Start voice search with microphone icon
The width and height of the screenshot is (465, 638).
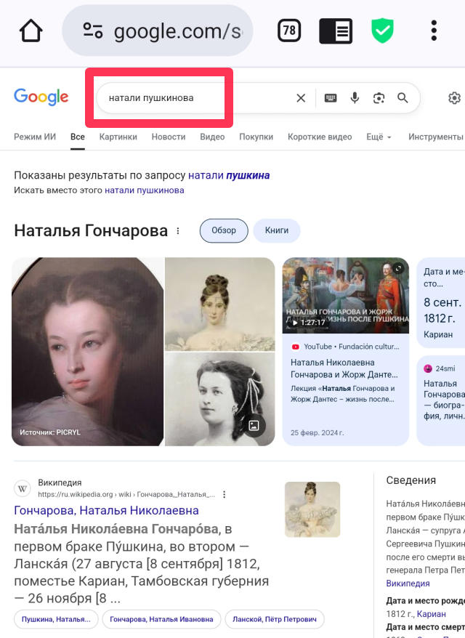[x=355, y=97]
